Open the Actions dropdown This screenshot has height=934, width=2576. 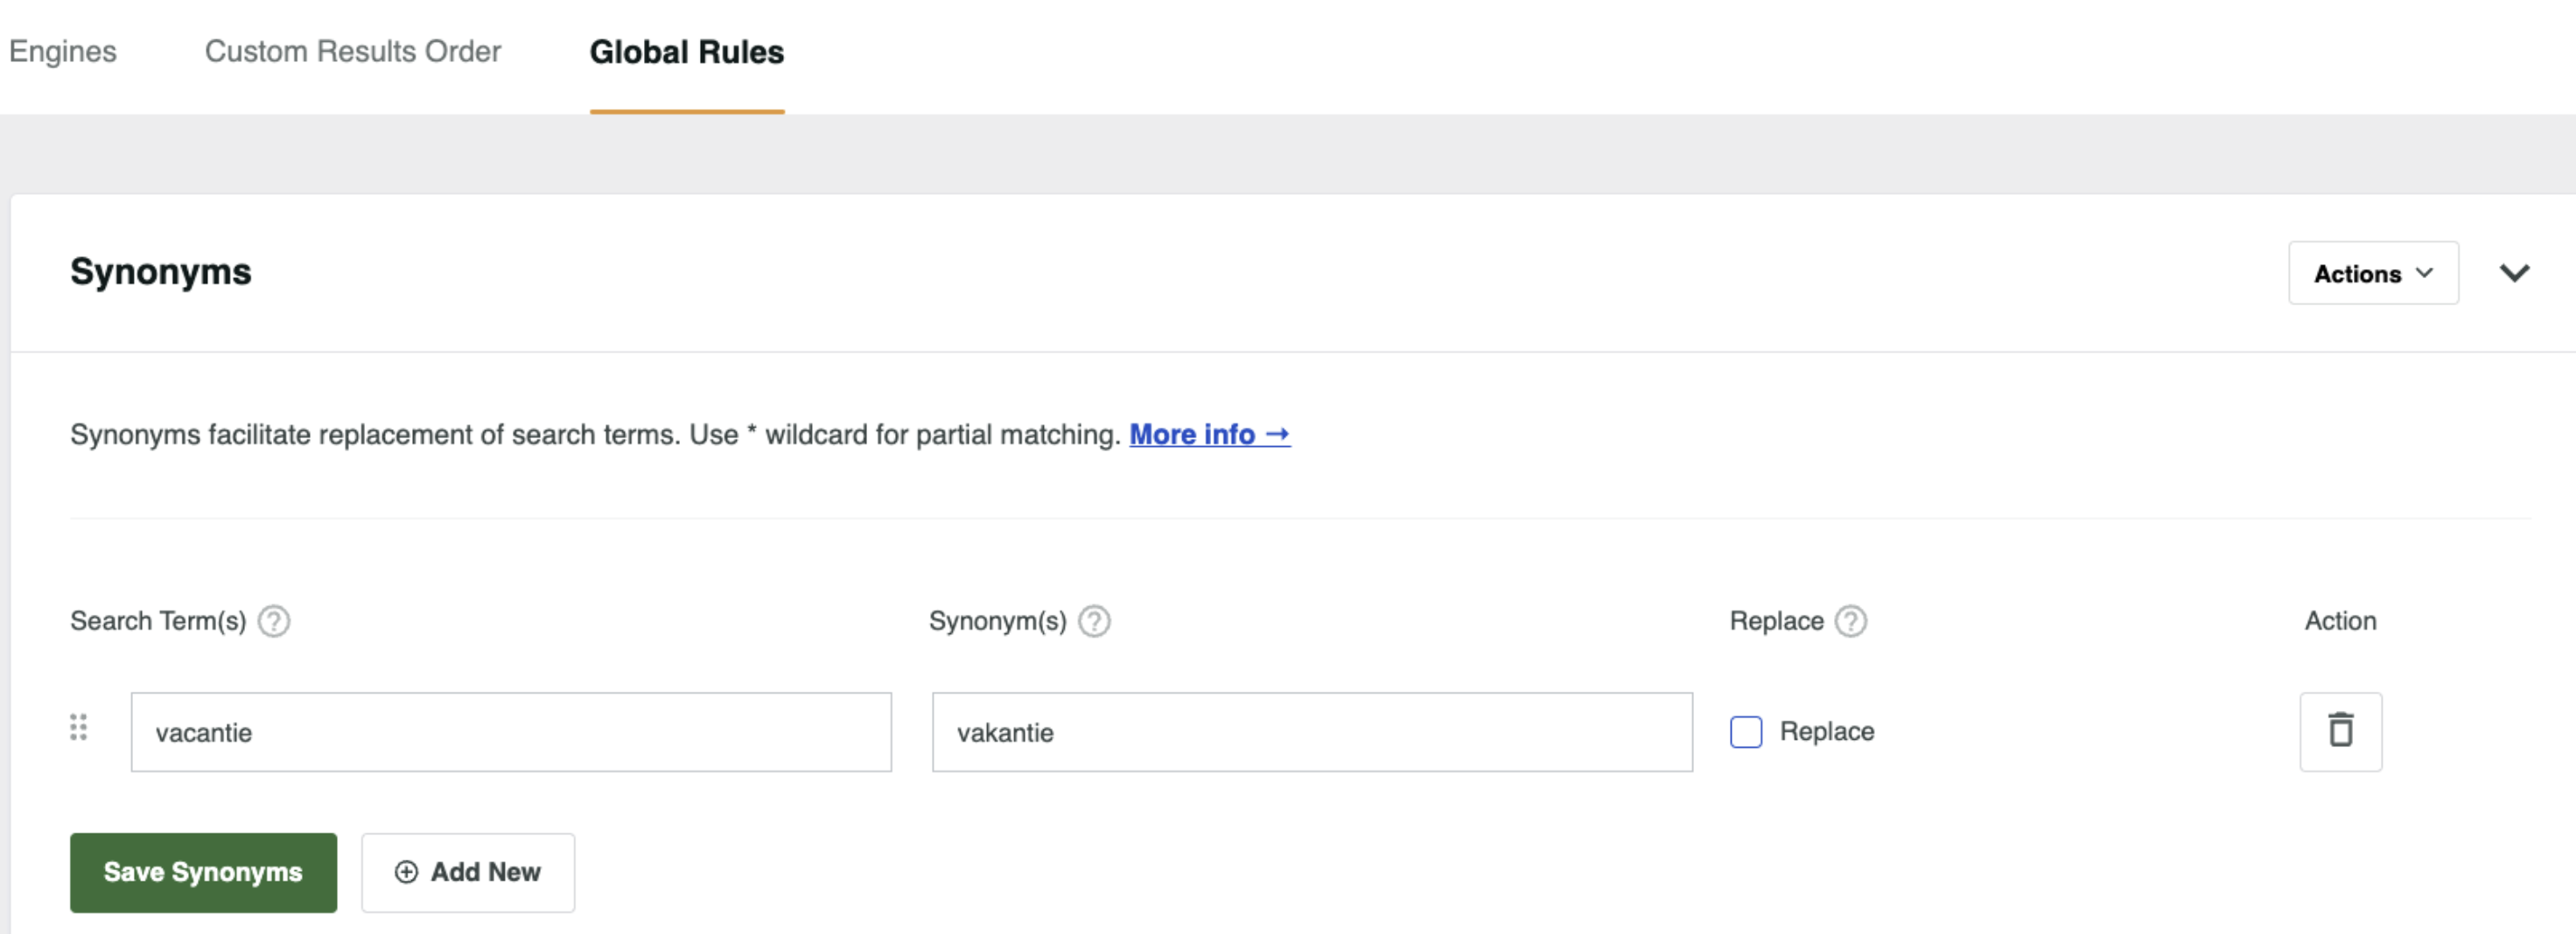tap(2373, 273)
